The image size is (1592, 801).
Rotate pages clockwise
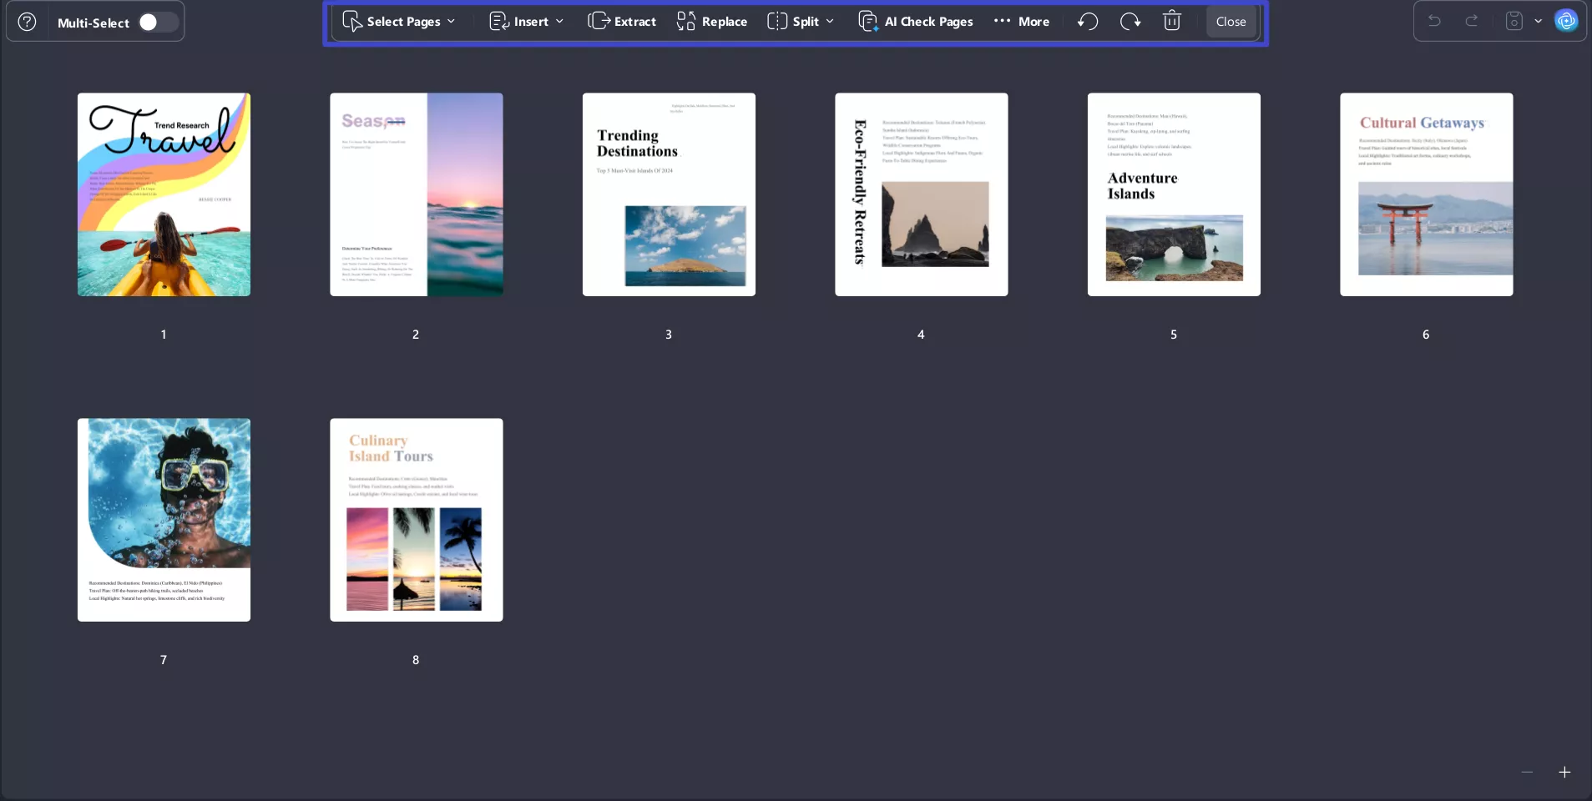coord(1130,22)
